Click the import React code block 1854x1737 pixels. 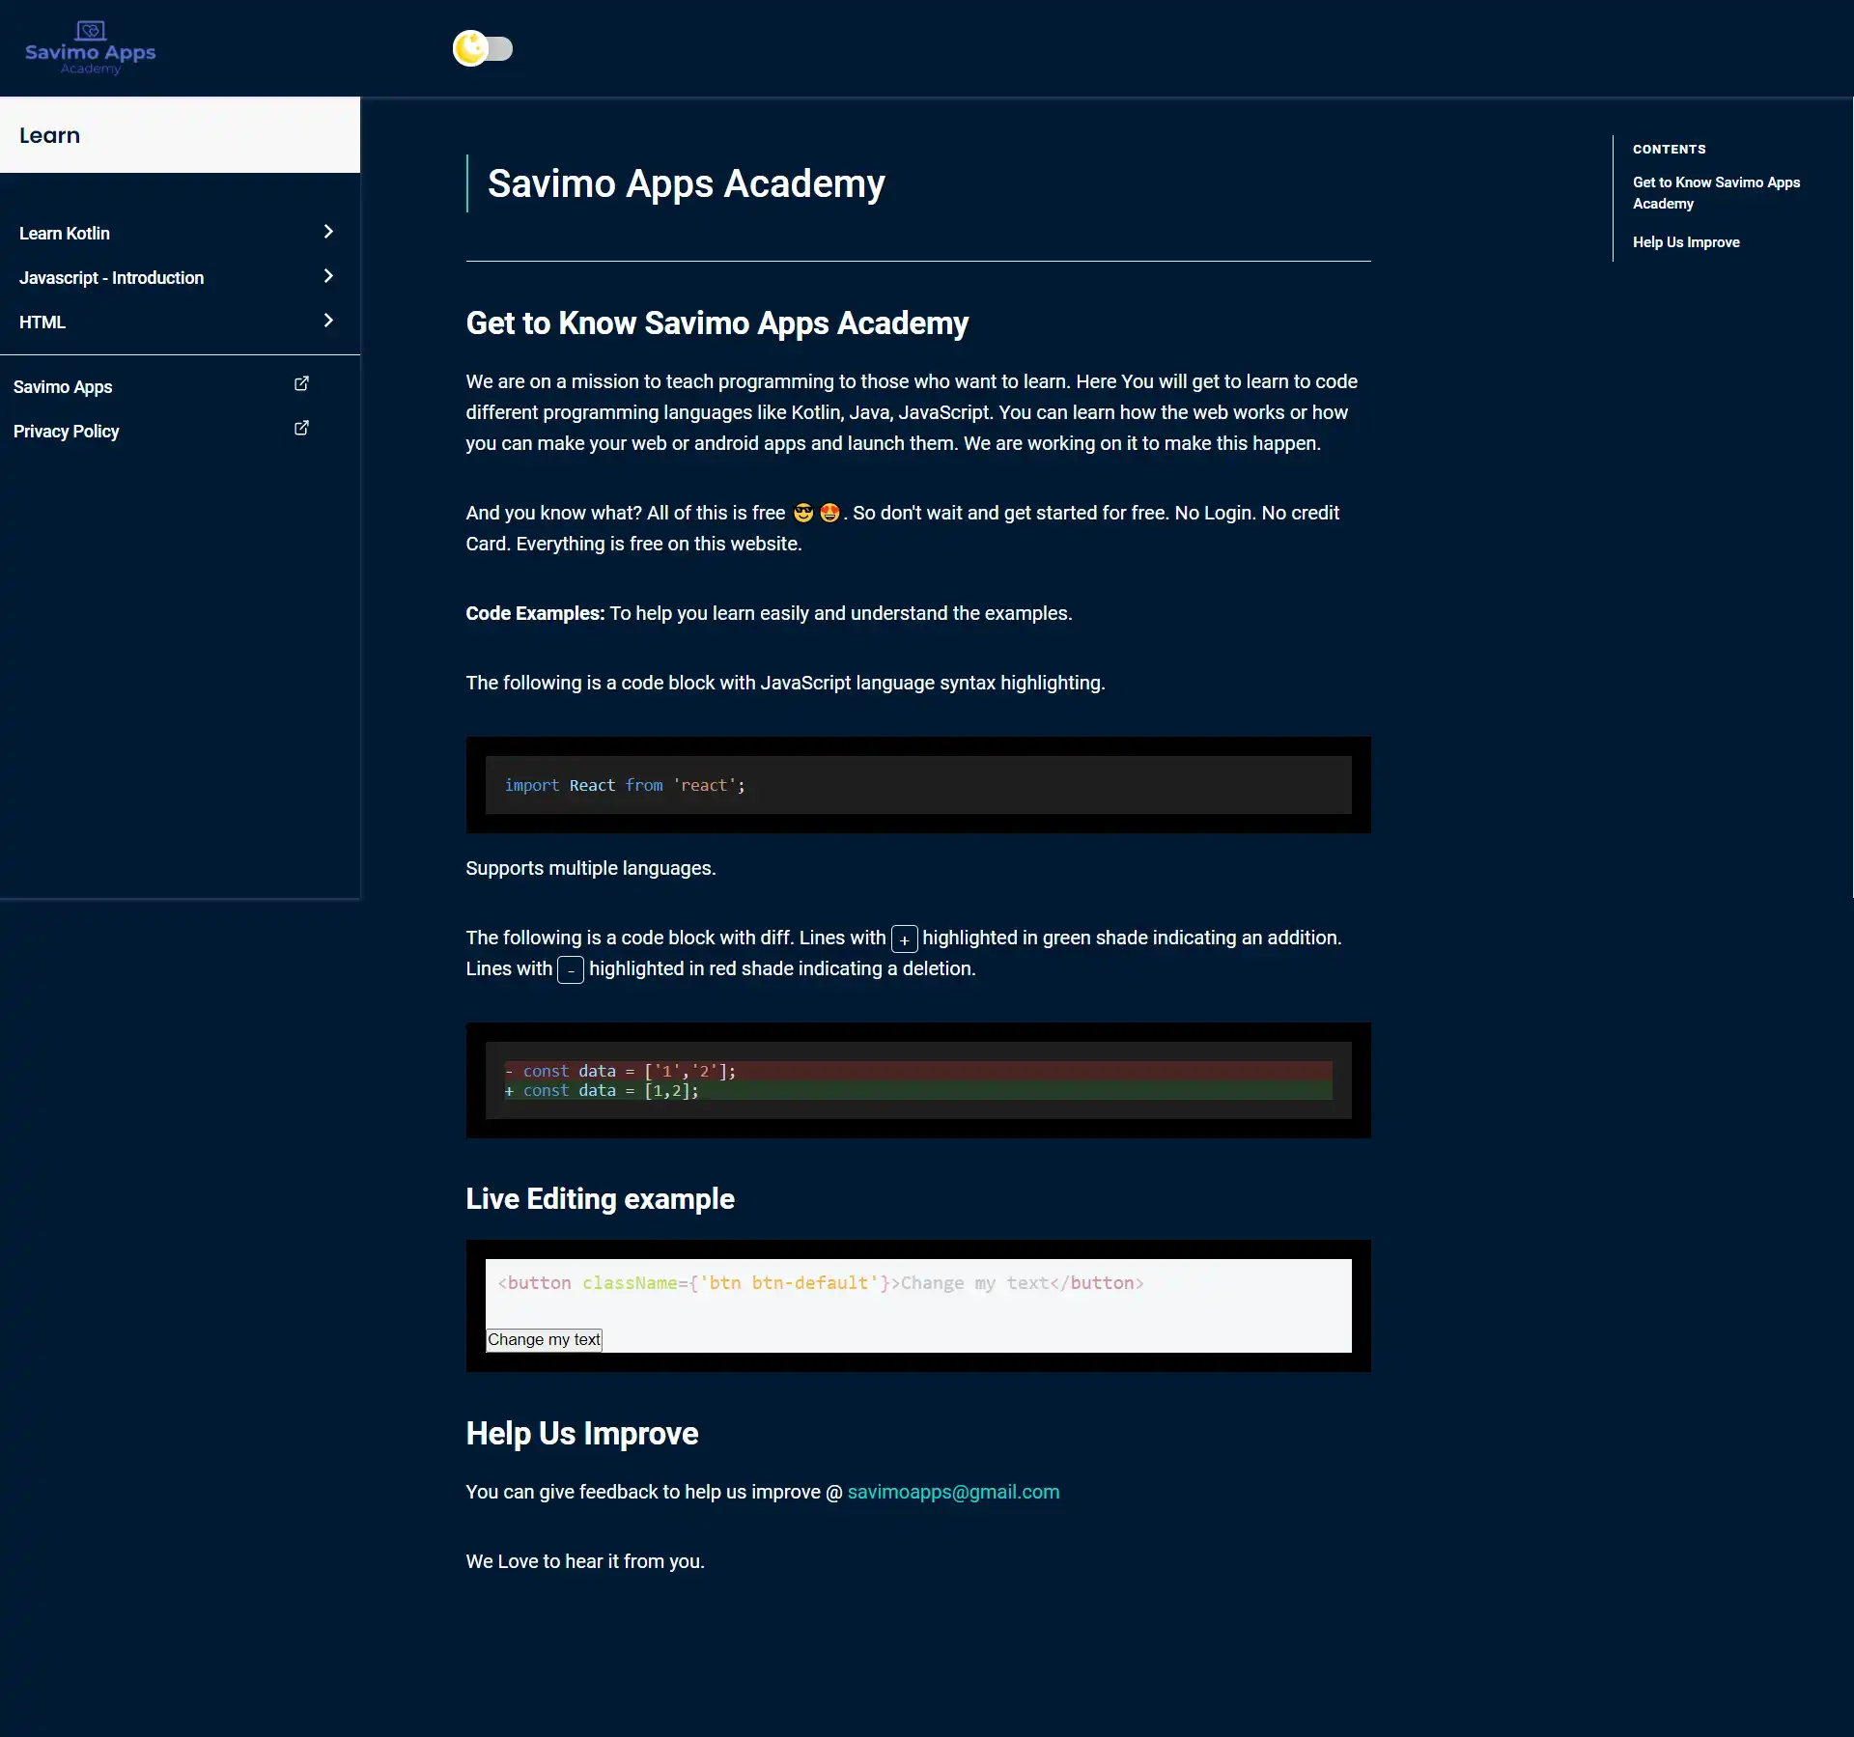click(918, 785)
